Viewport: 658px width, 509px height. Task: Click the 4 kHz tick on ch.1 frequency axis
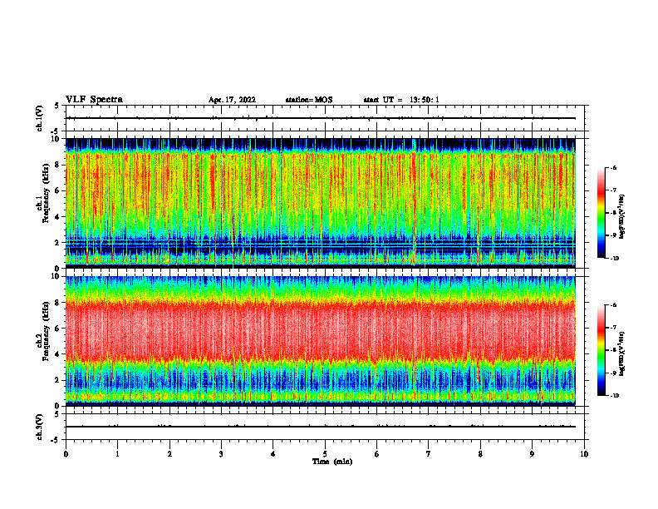(x=58, y=217)
